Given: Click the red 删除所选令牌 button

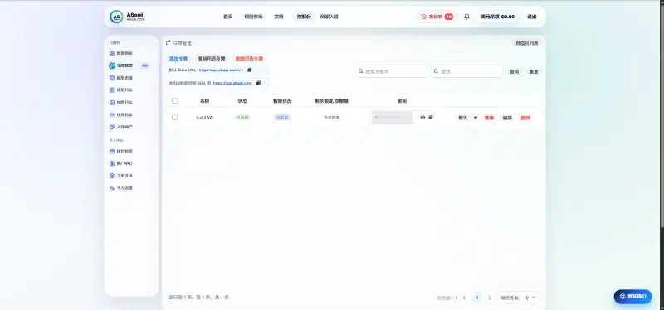Looking at the screenshot, I should (249, 59).
